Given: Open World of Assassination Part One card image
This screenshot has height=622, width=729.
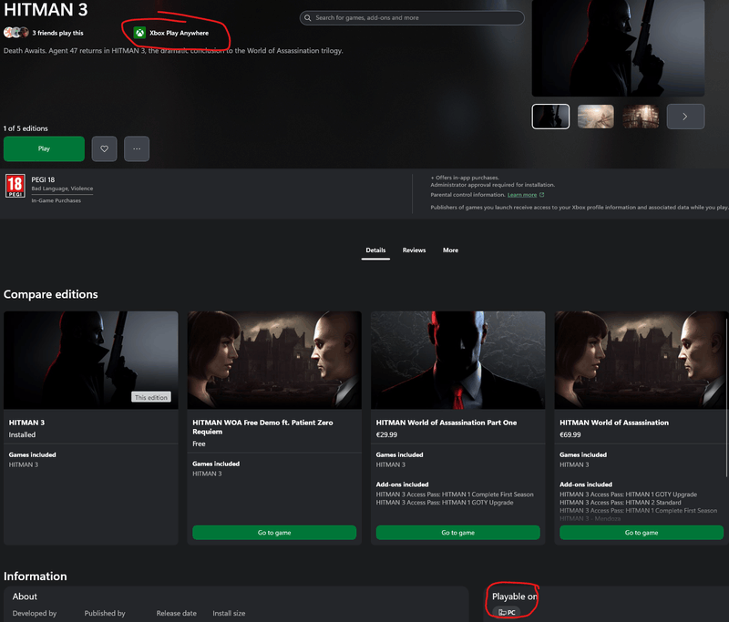Looking at the screenshot, I should tap(458, 360).
